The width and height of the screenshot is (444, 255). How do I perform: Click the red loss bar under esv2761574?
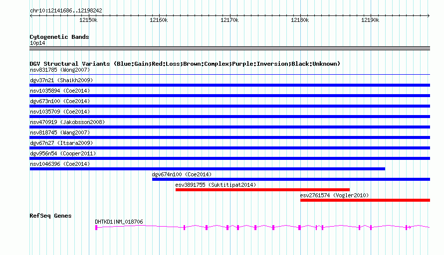click(x=365, y=200)
